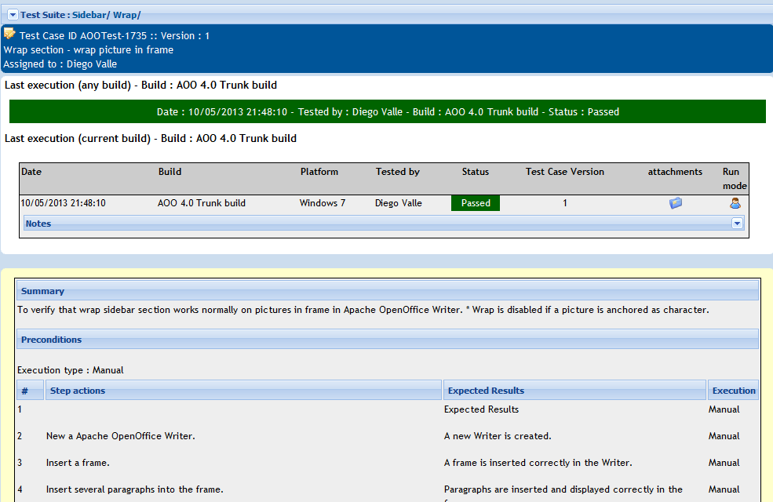The image size is (773, 502).
Task: Expand the Notes section dropdown arrow
Action: point(737,224)
